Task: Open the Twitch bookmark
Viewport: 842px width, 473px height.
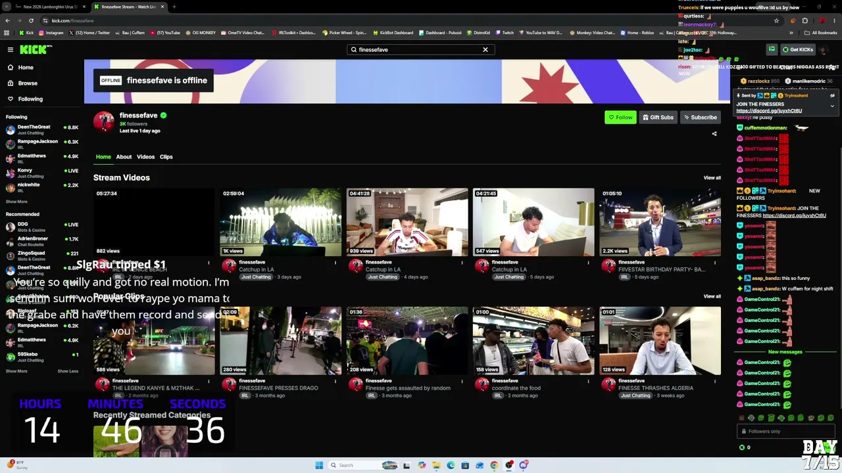Action: coord(505,33)
